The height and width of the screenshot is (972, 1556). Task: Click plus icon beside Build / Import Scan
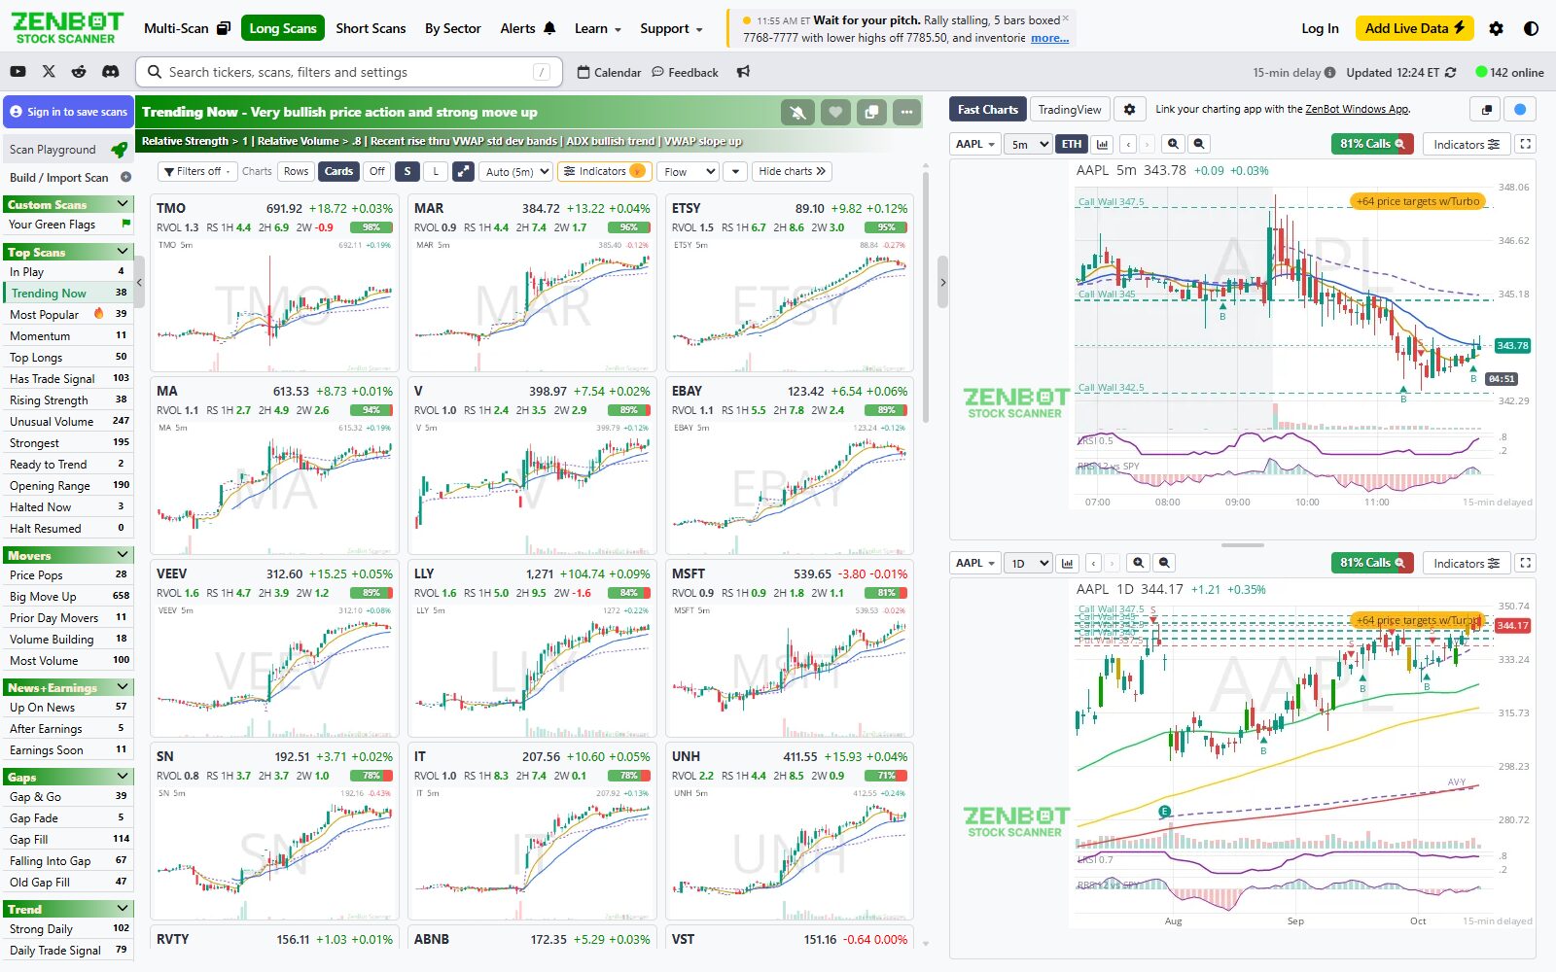(x=125, y=177)
